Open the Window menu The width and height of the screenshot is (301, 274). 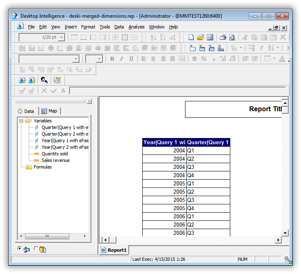[x=157, y=27]
